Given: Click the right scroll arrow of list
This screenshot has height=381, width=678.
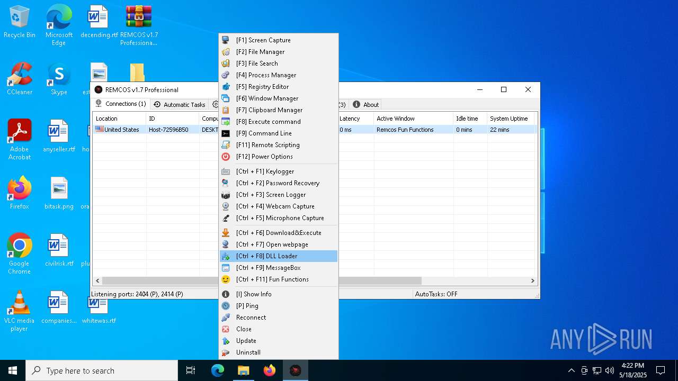Looking at the screenshot, I should click(533, 281).
